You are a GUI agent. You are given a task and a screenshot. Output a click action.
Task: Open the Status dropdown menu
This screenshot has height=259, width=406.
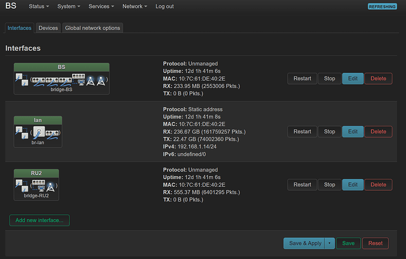[38, 6]
